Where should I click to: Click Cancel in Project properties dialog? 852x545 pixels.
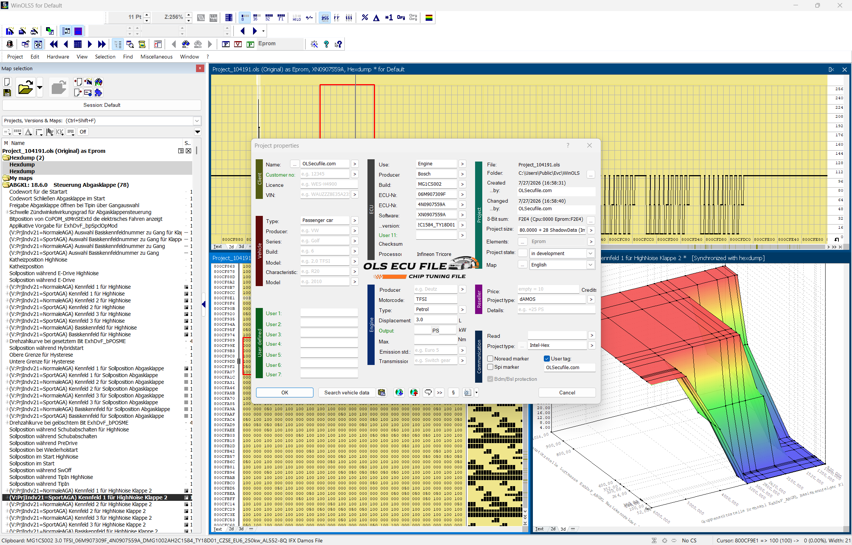coord(567,393)
